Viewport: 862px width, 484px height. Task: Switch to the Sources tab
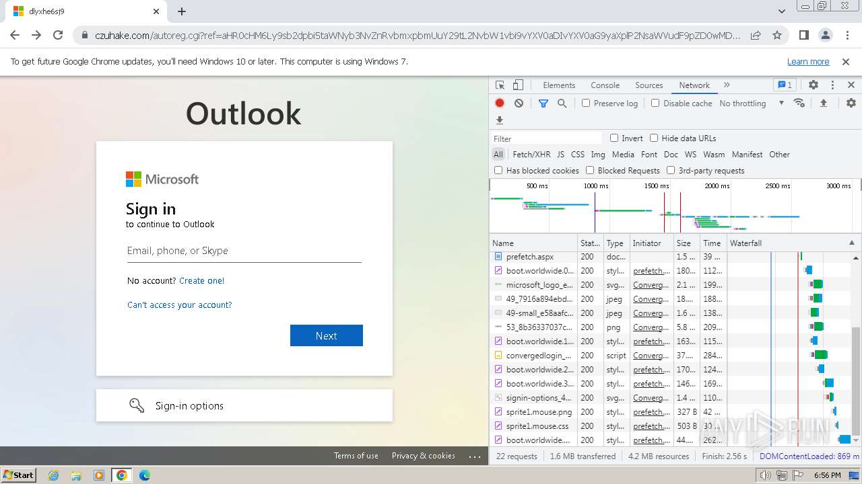[x=649, y=85]
